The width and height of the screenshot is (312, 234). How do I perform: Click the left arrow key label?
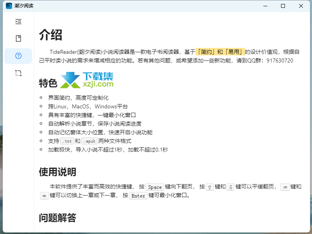tap(285, 187)
